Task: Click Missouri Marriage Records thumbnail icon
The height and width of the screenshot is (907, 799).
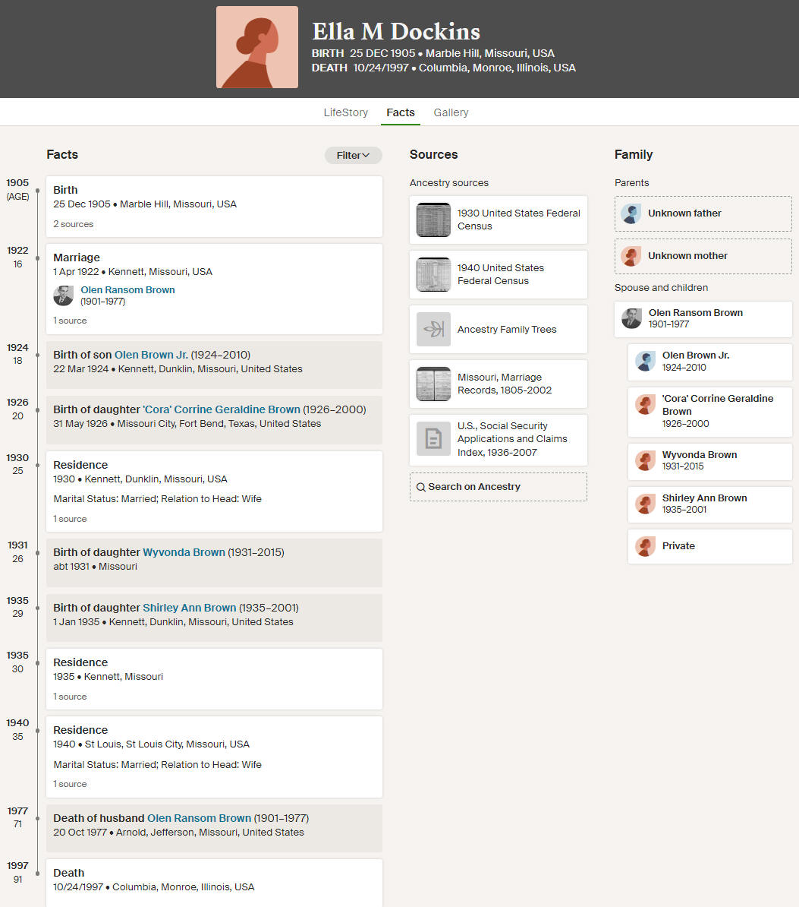Action: click(433, 384)
